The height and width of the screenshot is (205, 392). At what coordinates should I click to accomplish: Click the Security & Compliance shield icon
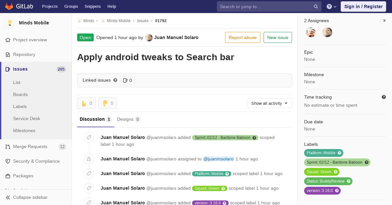[x=8, y=161]
